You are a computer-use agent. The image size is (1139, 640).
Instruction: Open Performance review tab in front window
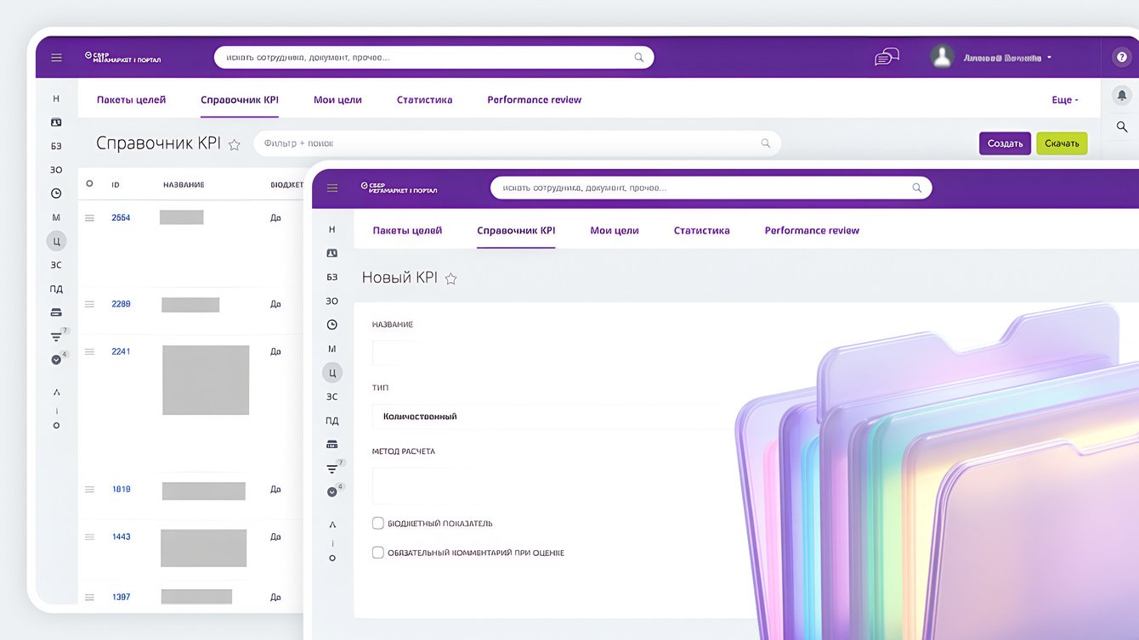pos(812,231)
